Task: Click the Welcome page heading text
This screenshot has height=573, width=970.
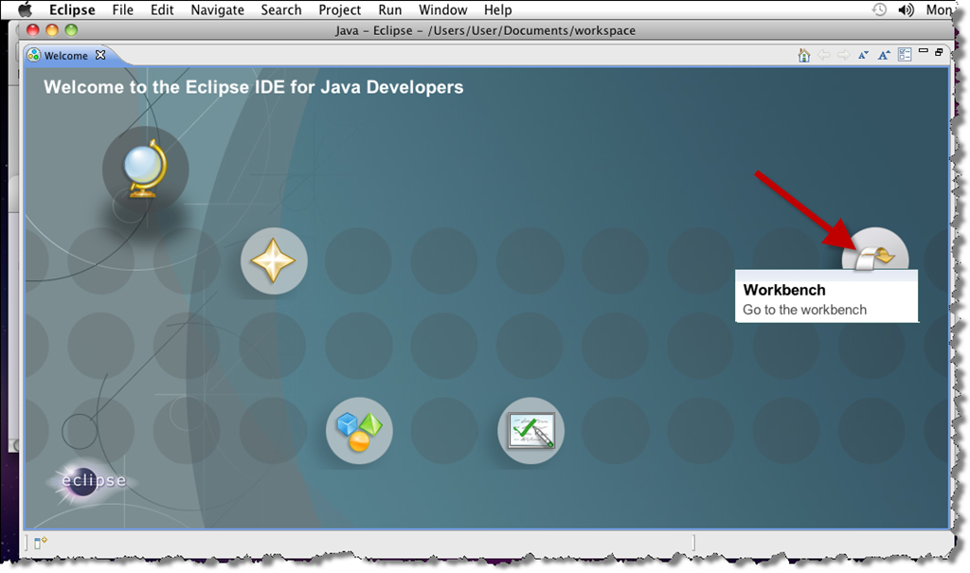Action: (x=254, y=87)
